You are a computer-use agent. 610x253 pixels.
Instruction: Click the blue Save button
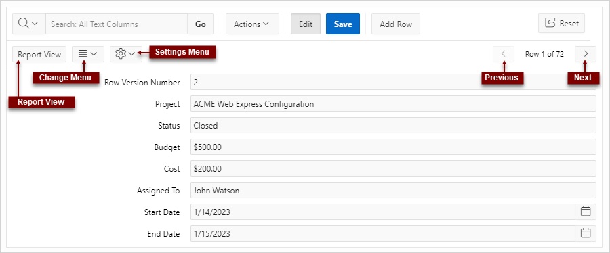(x=343, y=24)
